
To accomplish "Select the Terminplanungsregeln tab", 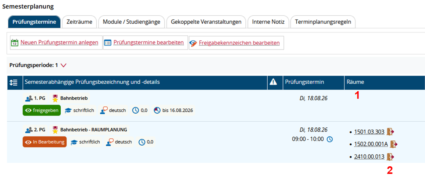I will 323,22.
